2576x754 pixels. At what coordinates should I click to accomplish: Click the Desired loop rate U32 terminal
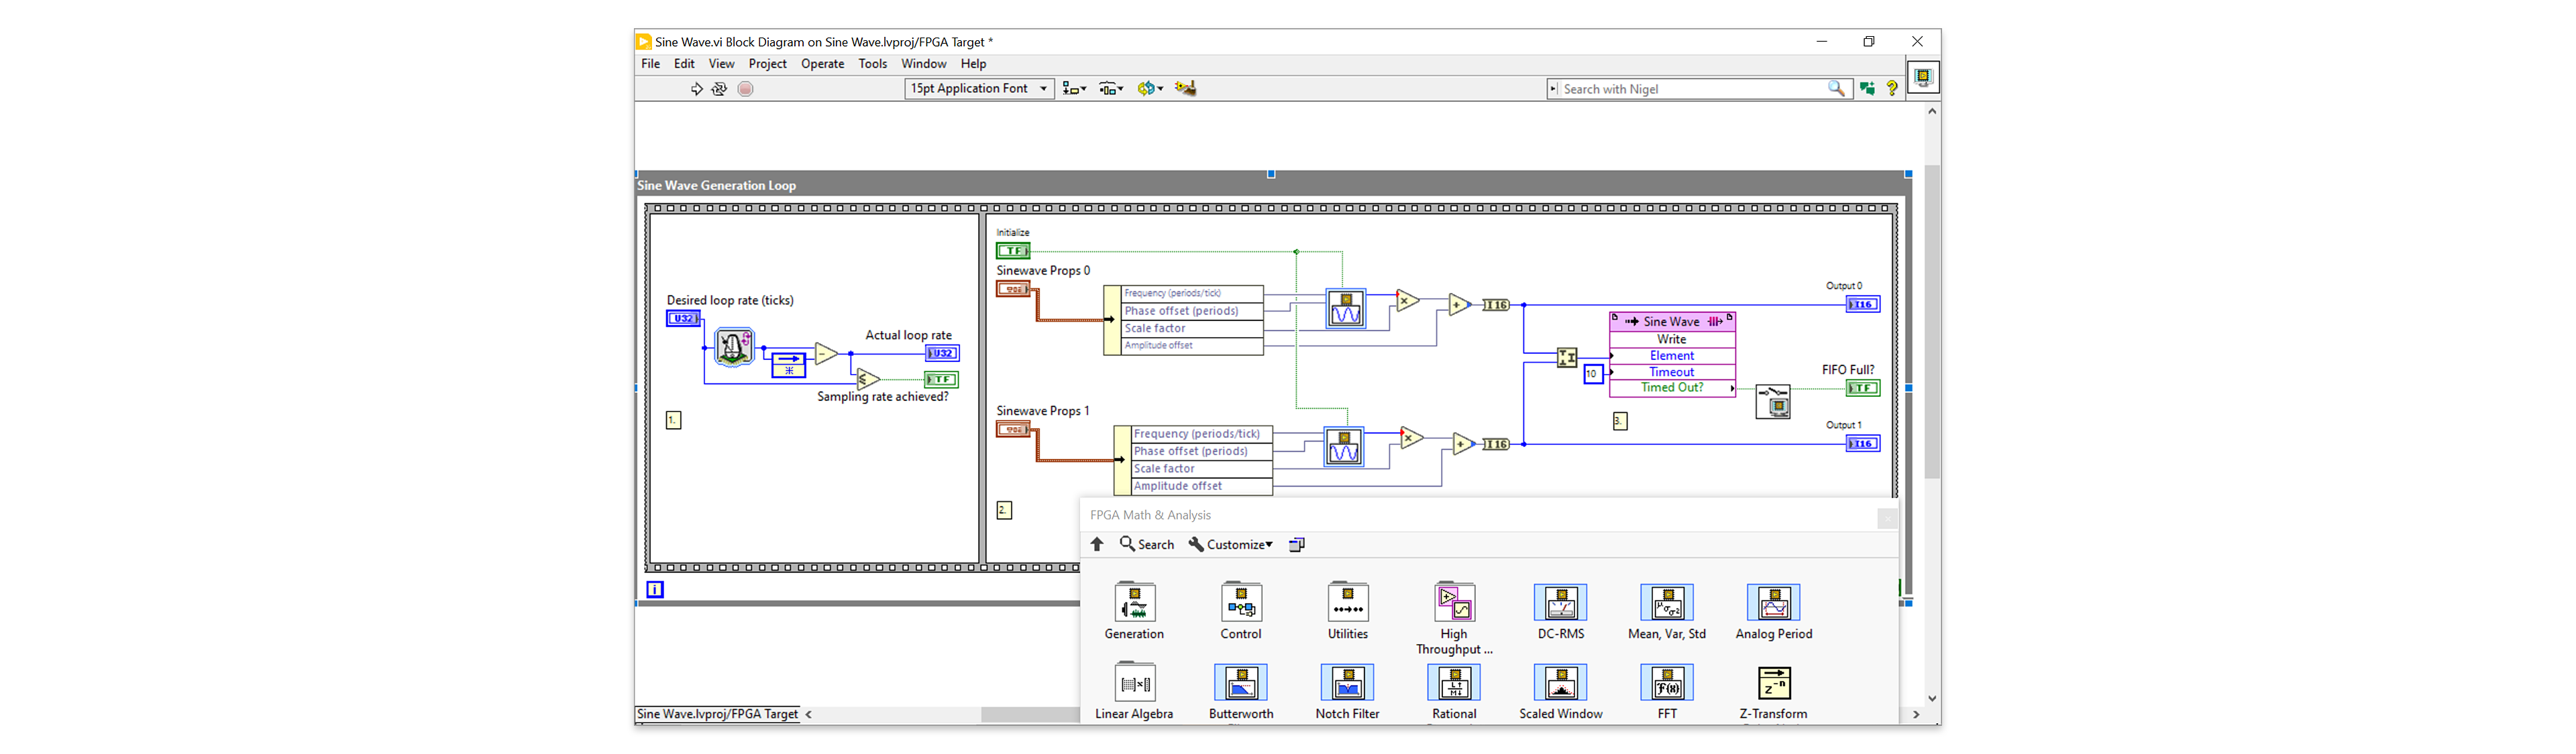(x=683, y=318)
